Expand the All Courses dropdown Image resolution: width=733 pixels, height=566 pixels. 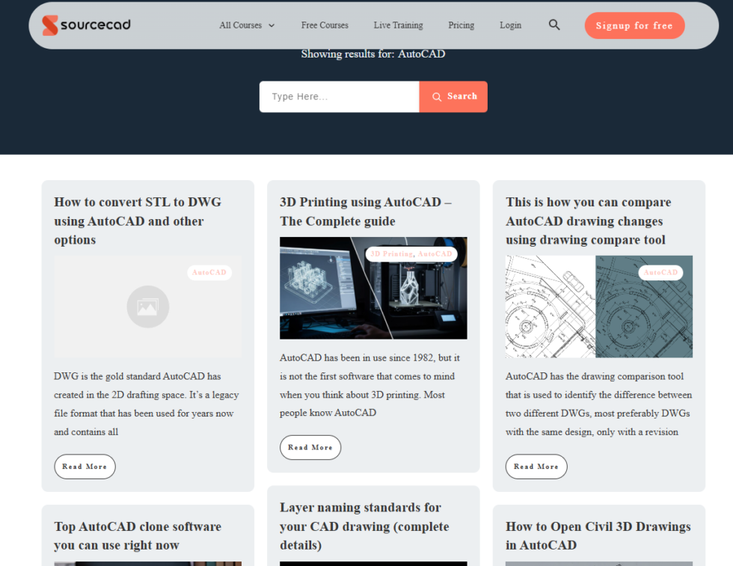tap(247, 25)
